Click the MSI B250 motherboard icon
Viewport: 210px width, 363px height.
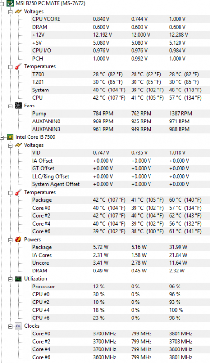[10, 3]
